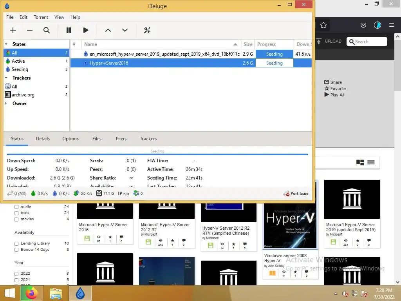Check the texts media type filter
This screenshot has height=301, width=401.
tap(16, 213)
